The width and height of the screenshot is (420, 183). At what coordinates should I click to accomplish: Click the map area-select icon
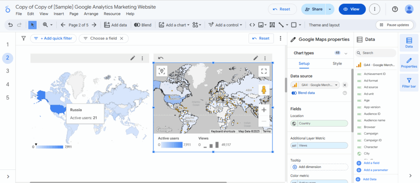[x=162, y=71]
